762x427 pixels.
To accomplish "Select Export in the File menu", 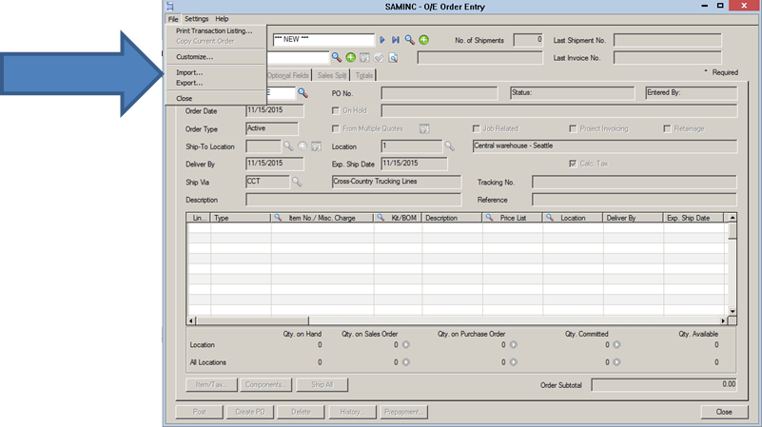I will tap(189, 83).
